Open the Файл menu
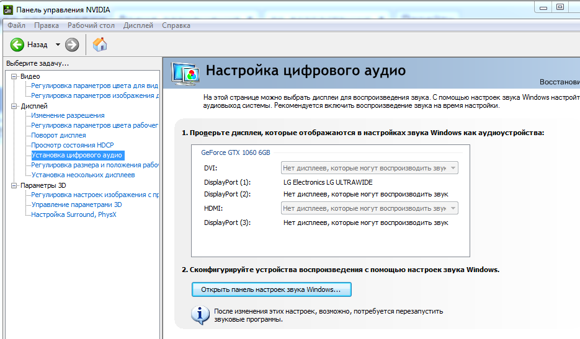The width and height of the screenshot is (580, 339). (x=16, y=25)
